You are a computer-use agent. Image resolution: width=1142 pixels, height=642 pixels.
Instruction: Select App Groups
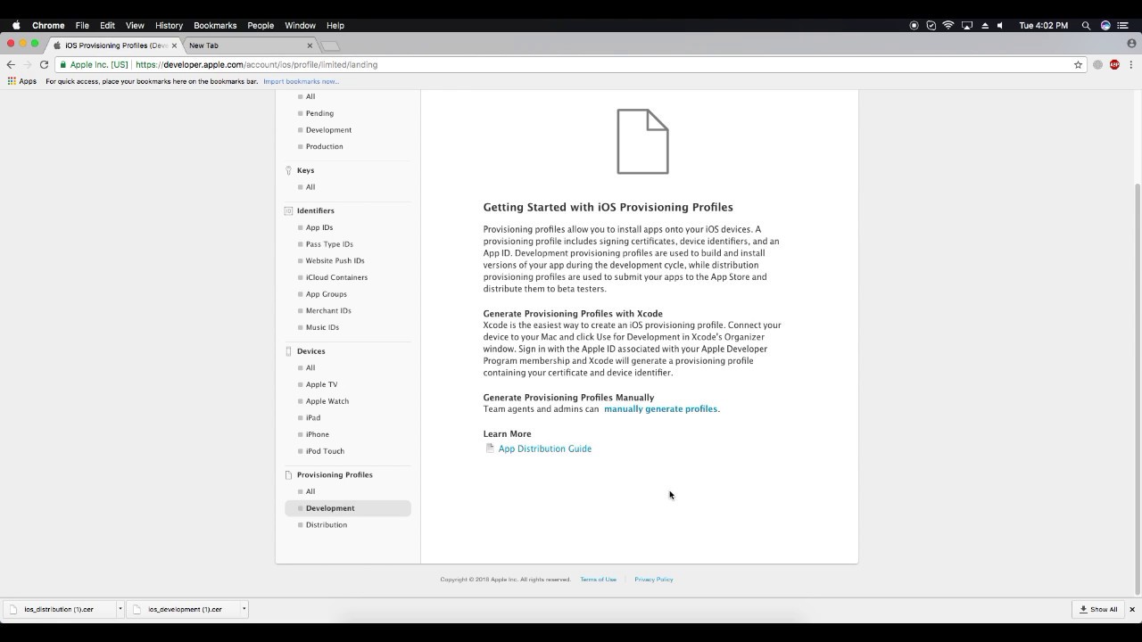point(327,294)
